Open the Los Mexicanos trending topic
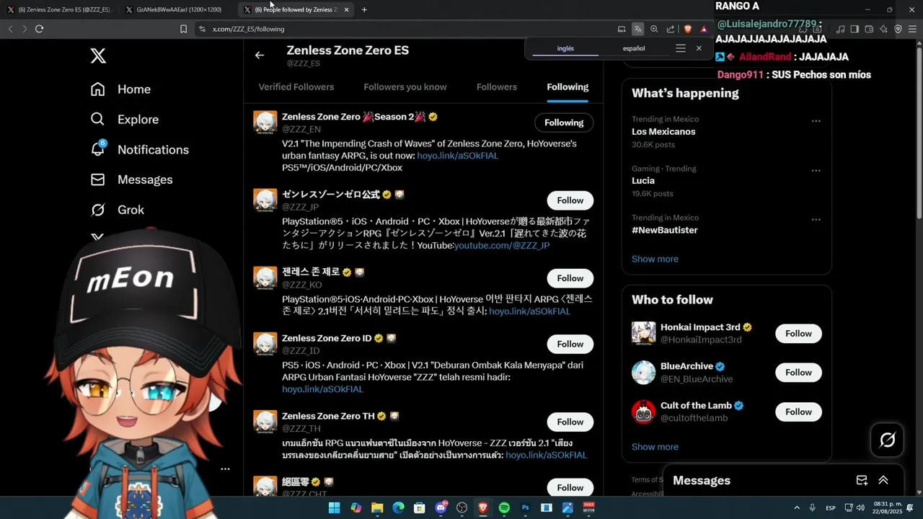 [x=663, y=132]
